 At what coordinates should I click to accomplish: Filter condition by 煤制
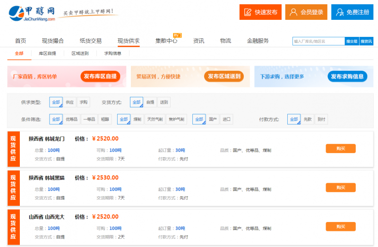(x=137, y=119)
